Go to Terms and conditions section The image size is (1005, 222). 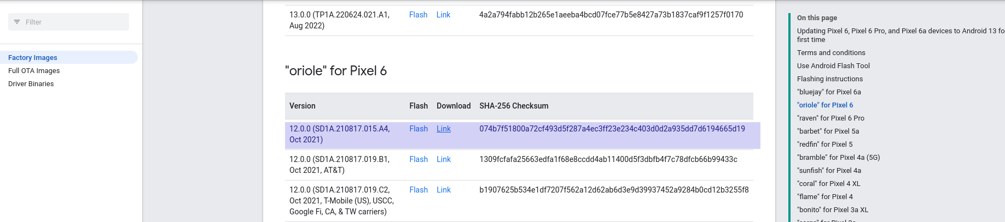(x=831, y=52)
